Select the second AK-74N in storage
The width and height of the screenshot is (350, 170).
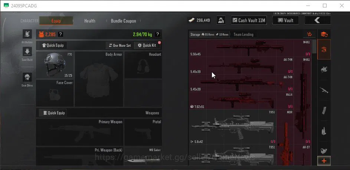click(241, 83)
